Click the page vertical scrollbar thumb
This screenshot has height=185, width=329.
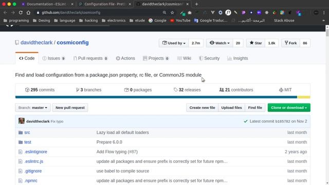(x=327, y=33)
